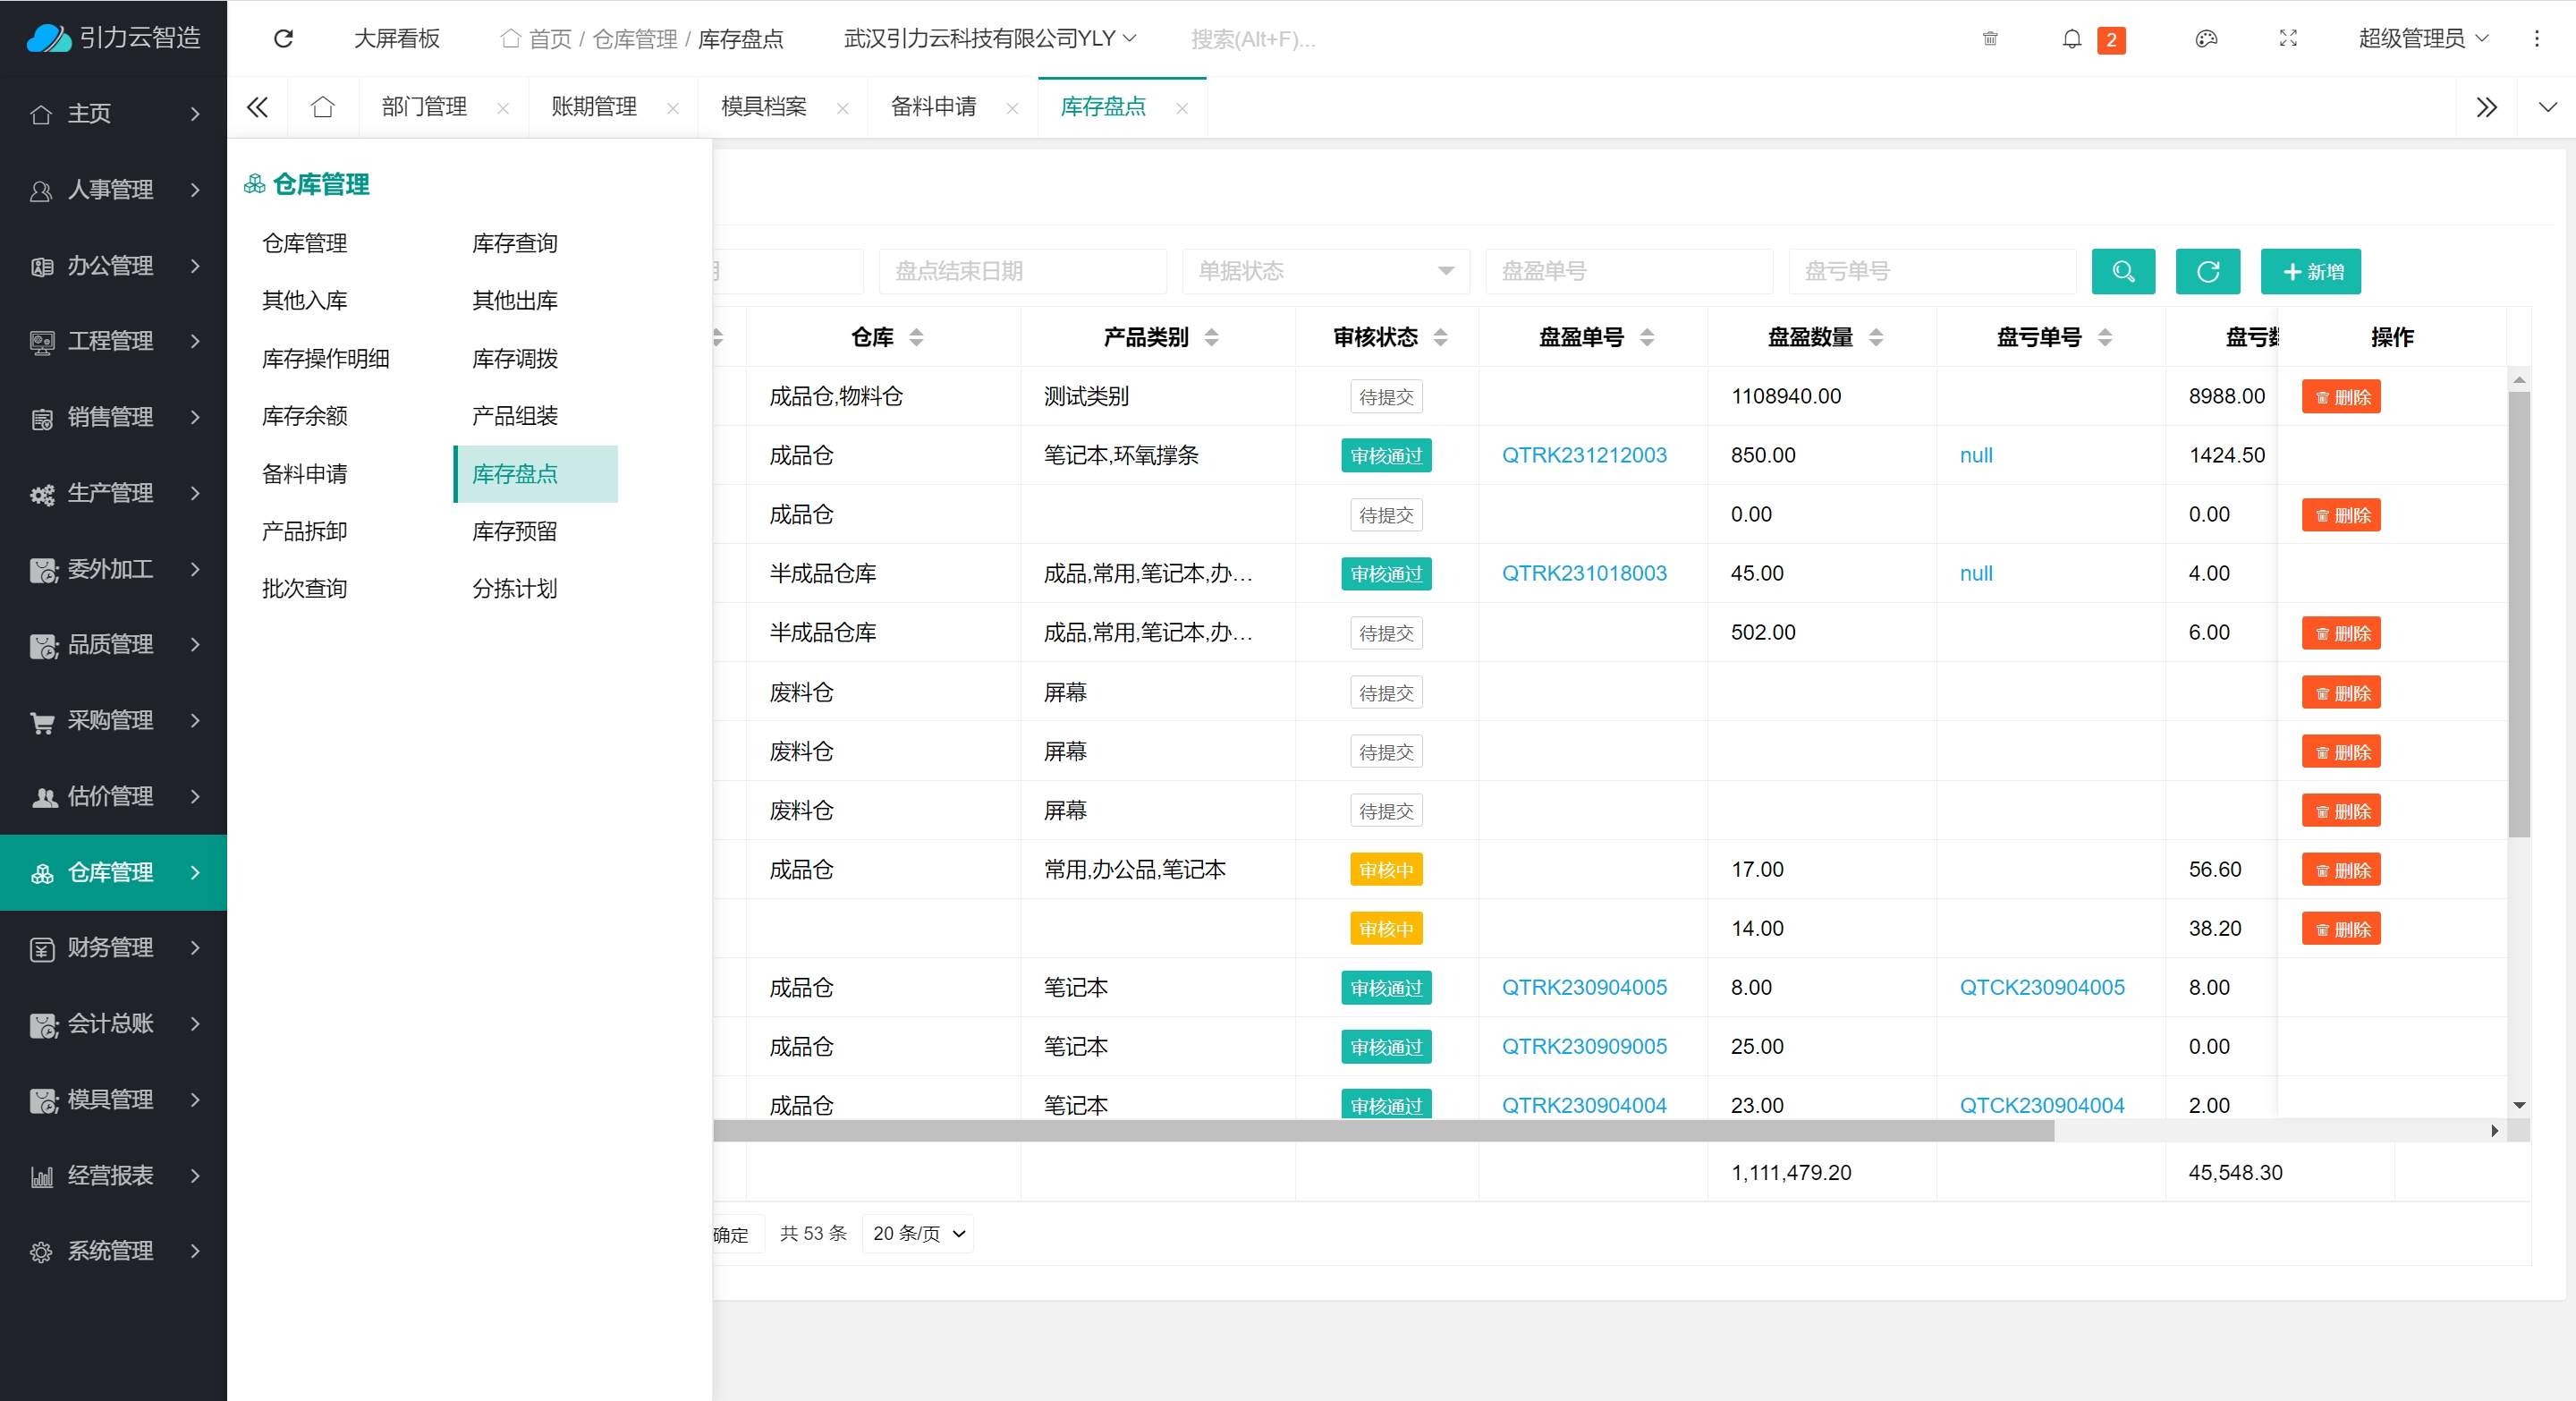Toggle fullscreen mode icon
Viewport: 2576px width, 1401px height.
pyautogui.click(x=2288, y=39)
